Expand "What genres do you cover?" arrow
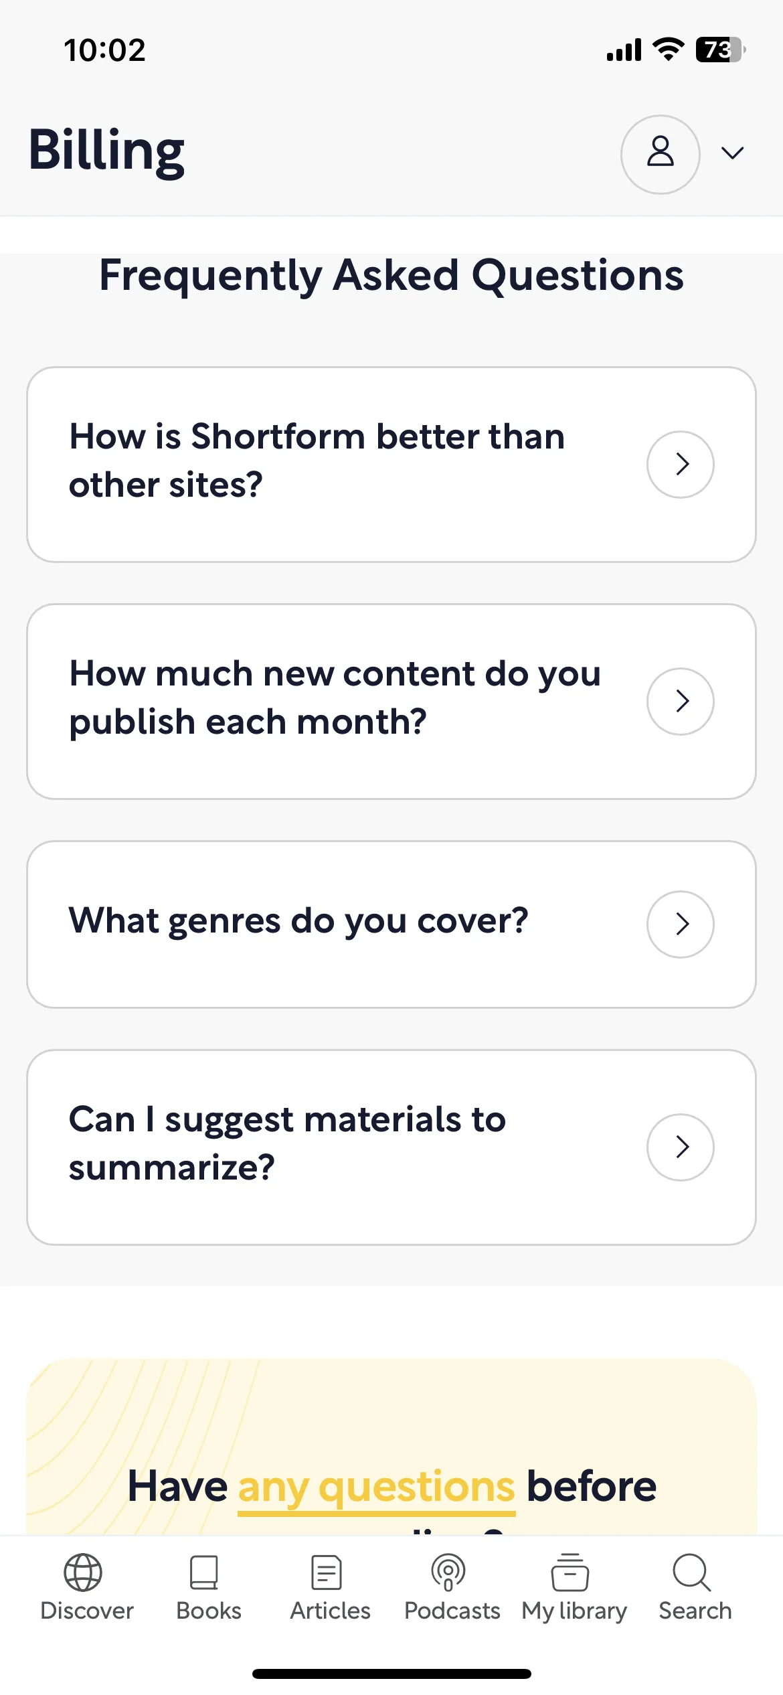This screenshot has height=1695, width=783. pos(681,924)
